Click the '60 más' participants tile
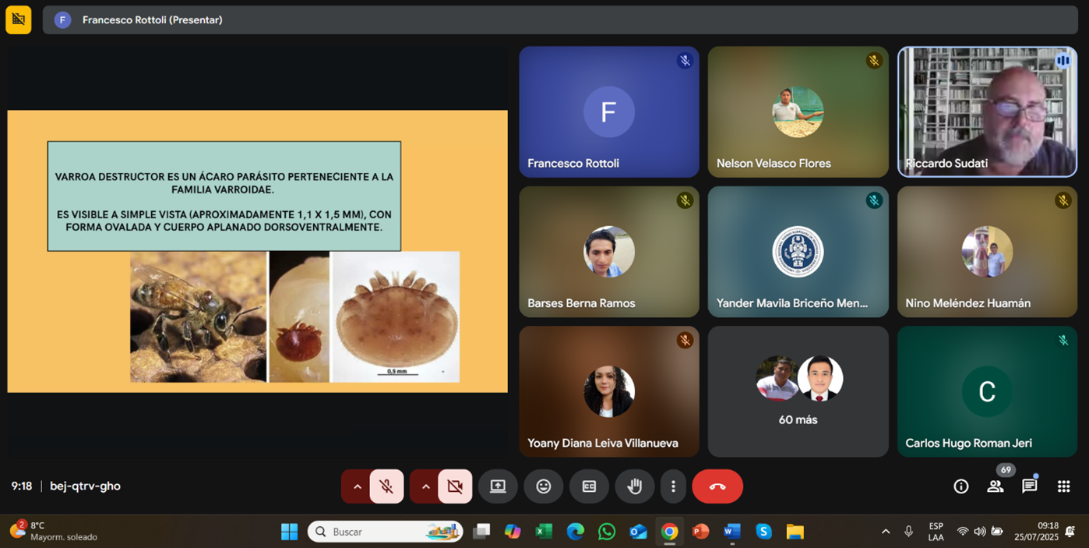This screenshot has width=1089, height=548. [798, 391]
